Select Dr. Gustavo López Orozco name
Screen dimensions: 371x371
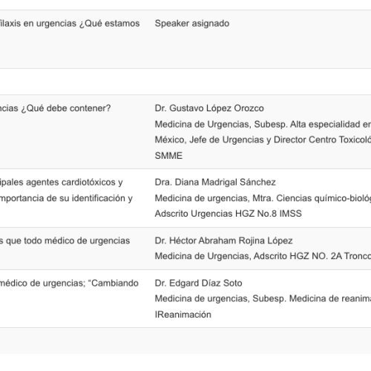(209, 108)
